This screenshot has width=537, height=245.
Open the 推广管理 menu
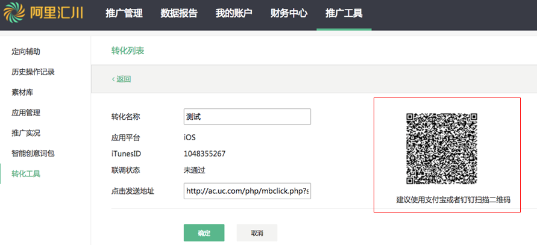click(124, 13)
